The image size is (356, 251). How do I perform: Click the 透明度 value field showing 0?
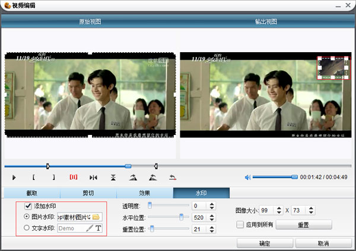click(x=200, y=206)
